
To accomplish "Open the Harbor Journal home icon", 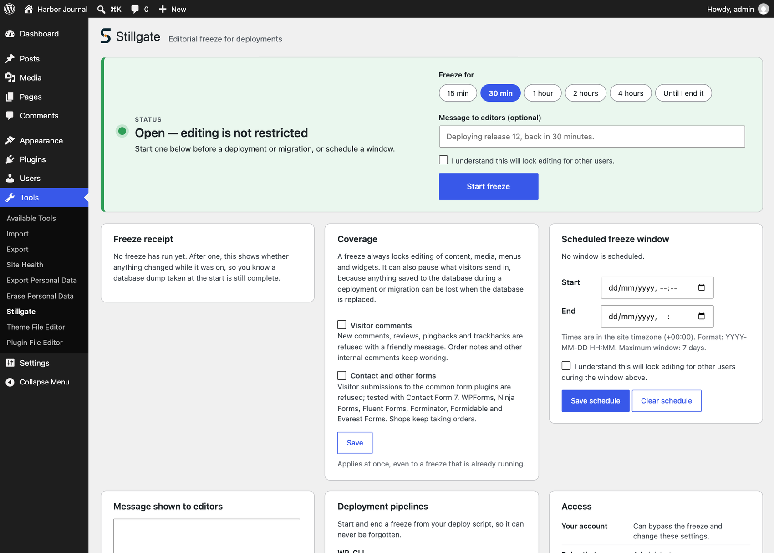I will click(x=29, y=9).
